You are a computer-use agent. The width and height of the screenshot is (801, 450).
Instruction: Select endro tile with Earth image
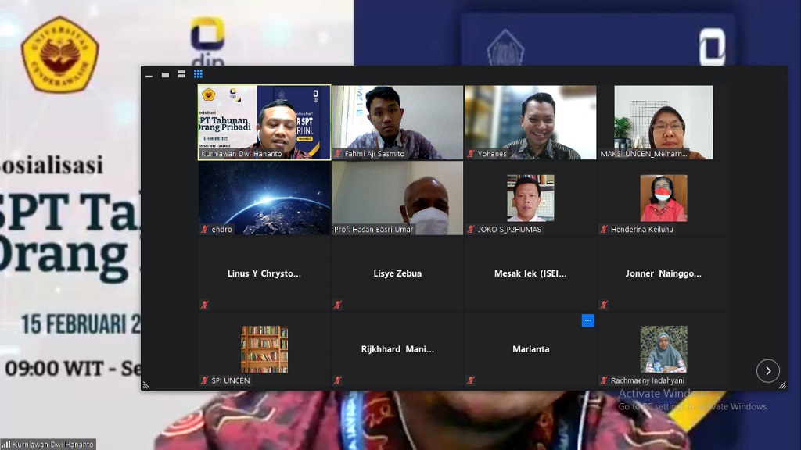pyautogui.click(x=264, y=198)
